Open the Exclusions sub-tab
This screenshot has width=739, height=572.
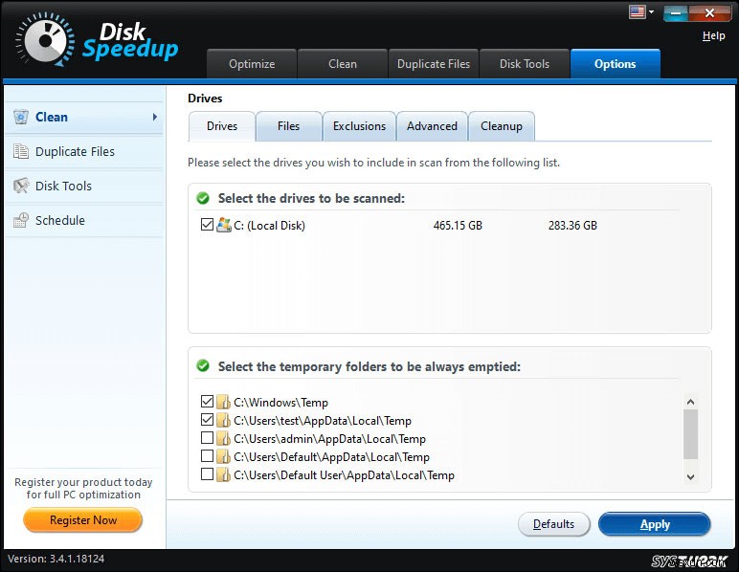[x=359, y=126]
